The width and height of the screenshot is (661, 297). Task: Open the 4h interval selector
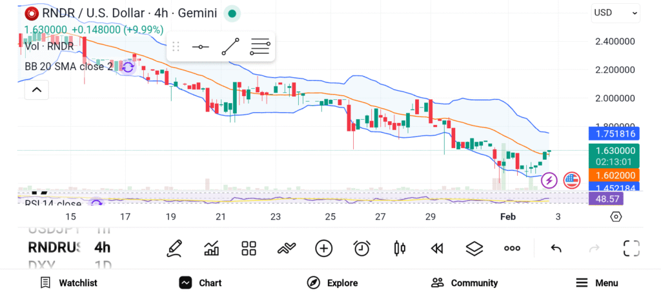click(102, 247)
